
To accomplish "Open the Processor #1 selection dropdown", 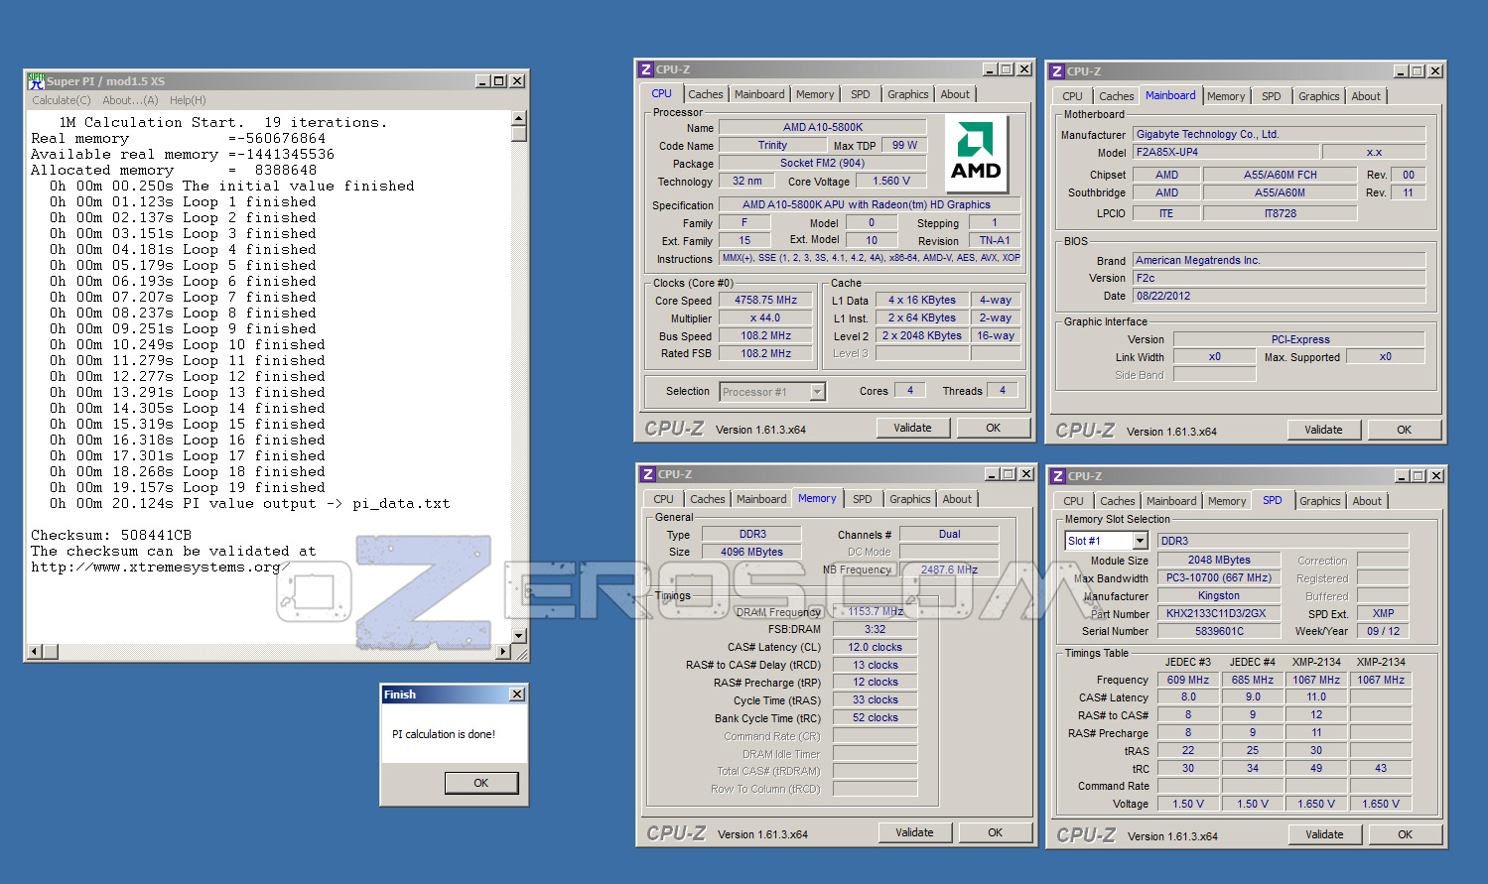I will (818, 392).
